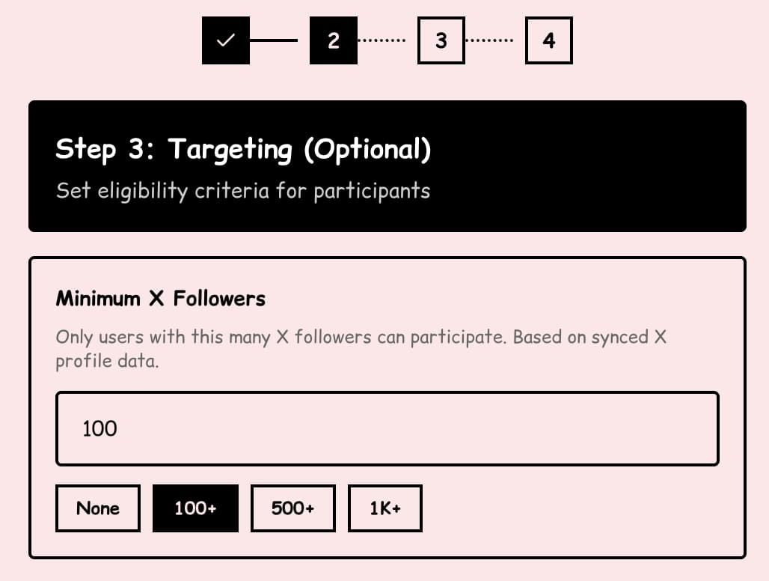
Task: Choose the 100+ followers preset
Action: [x=195, y=508]
